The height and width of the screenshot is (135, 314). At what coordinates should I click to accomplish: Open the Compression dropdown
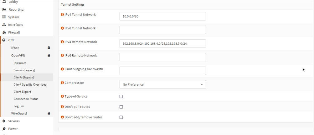pos(162,84)
